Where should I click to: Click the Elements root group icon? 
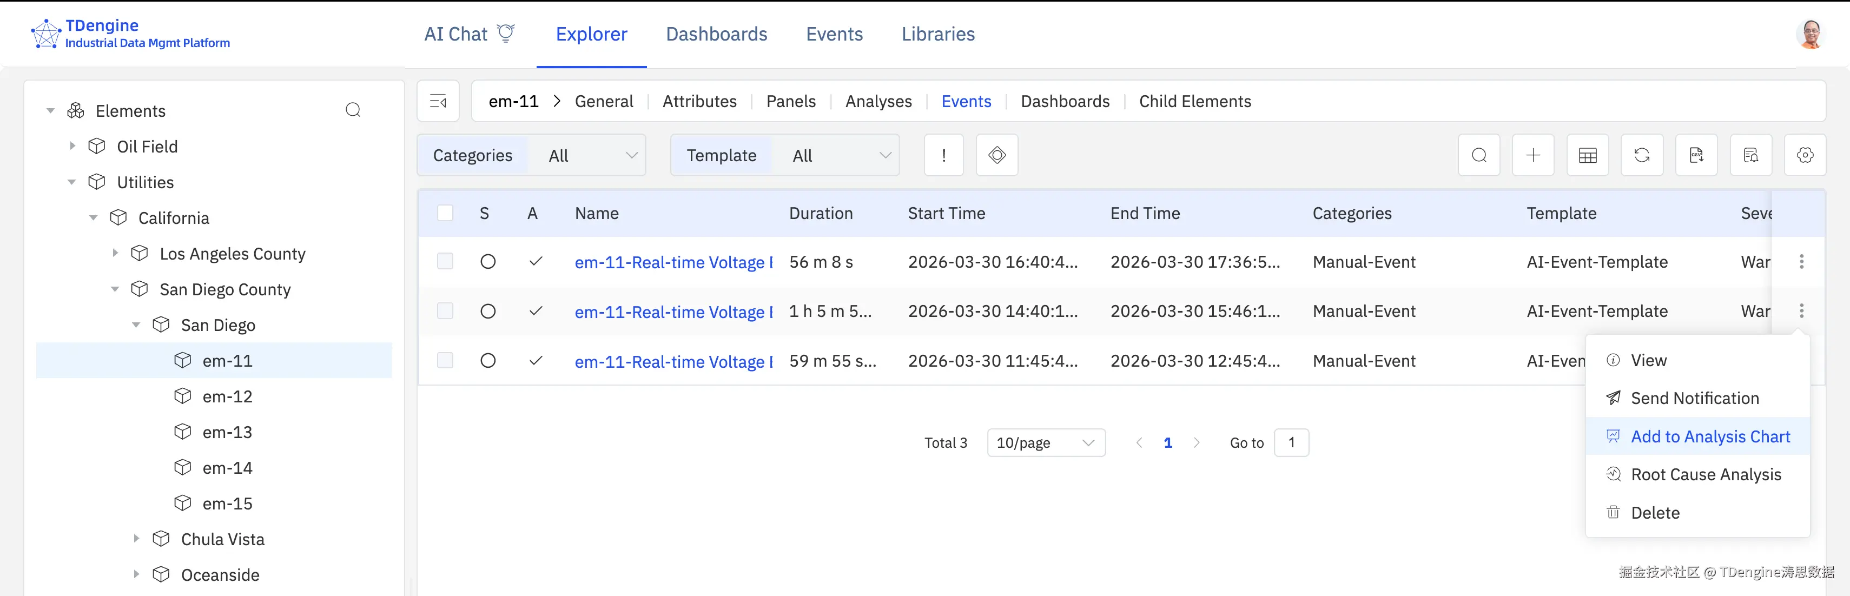[x=75, y=110]
